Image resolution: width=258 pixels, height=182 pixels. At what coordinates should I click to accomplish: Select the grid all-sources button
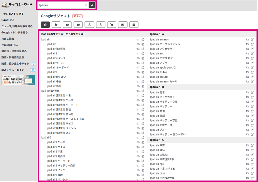134,25
